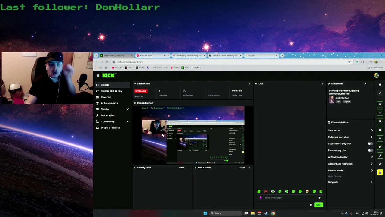The height and width of the screenshot is (217, 385).
Task: Open Stream info panel three-dot menu
Action: [x=371, y=84]
